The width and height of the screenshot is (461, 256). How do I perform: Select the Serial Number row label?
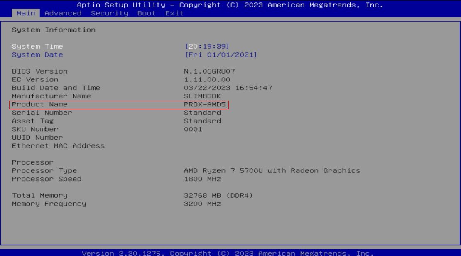pos(42,113)
